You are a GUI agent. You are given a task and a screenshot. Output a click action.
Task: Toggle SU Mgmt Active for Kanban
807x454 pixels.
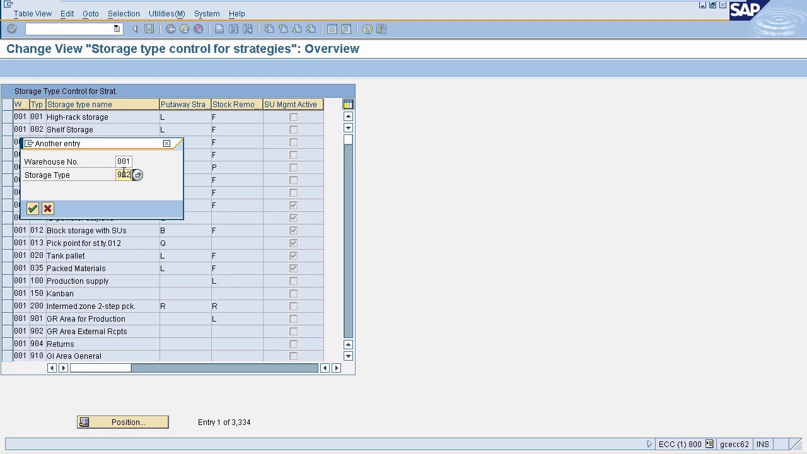click(293, 294)
